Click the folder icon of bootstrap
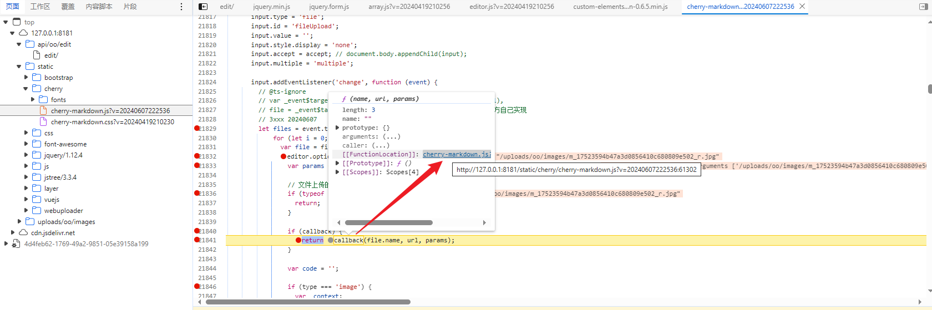The height and width of the screenshot is (310, 932). [x=37, y=78]
